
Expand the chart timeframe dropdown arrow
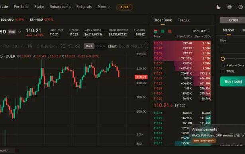(x=22, y=46)
